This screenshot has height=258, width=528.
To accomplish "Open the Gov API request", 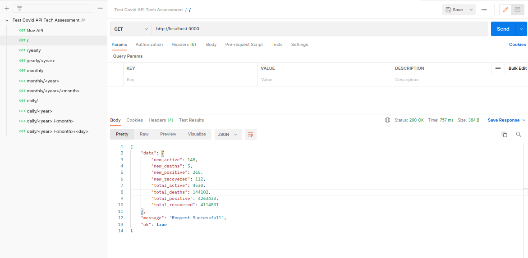I will point(54,30).
